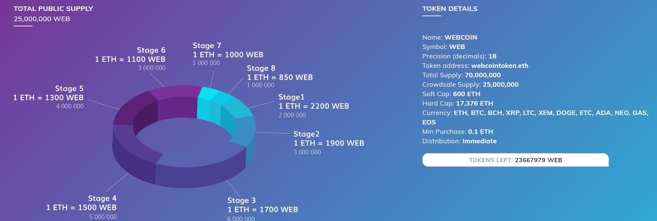Screen dimensions: 657x221
Task: Select the Stage1 2200 WEB label
Action: click(x=314, y=106)
